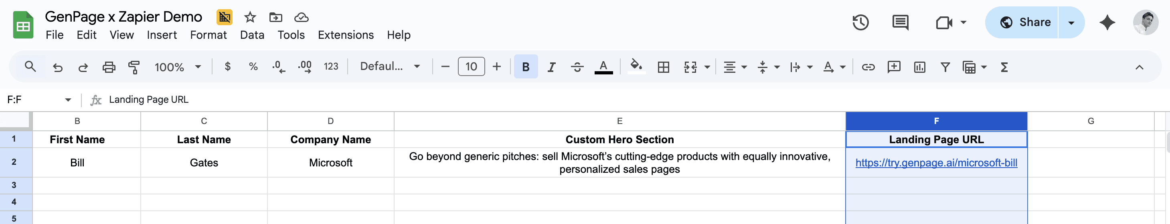Toggle bold formatting button
1170x224 pixels.
526,67
